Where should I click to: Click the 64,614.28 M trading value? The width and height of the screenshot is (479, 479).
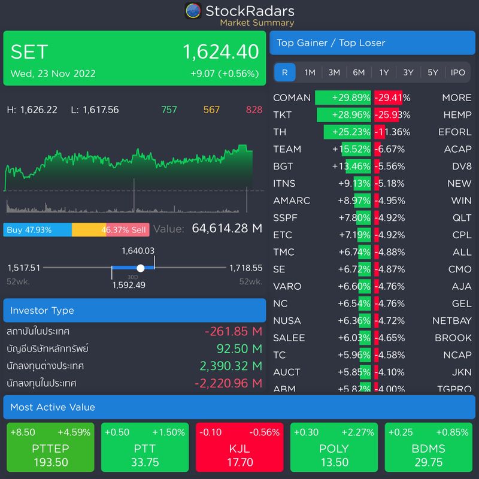click(x=227, y=228)
